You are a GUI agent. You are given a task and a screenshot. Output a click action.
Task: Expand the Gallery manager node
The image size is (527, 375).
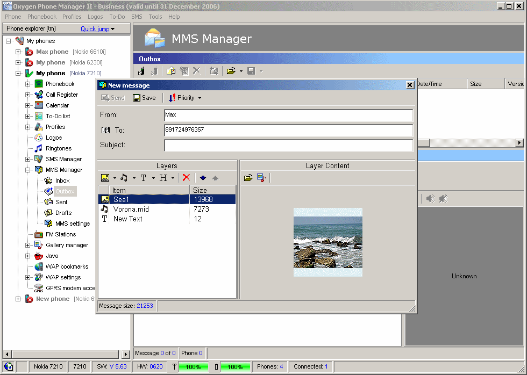[x=28, y=245]
